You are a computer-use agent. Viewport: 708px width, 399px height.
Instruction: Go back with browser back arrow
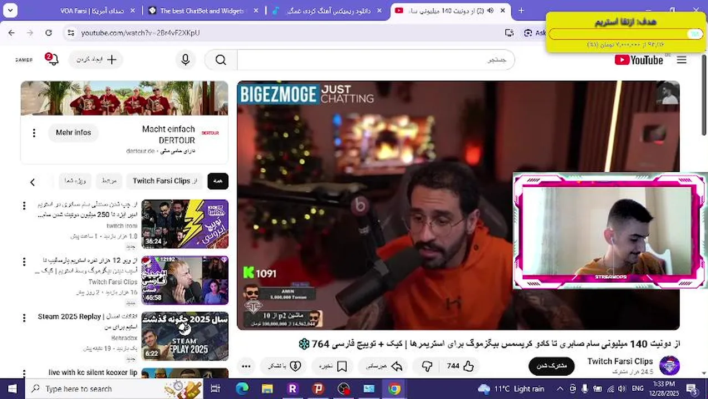coord(12,33)
